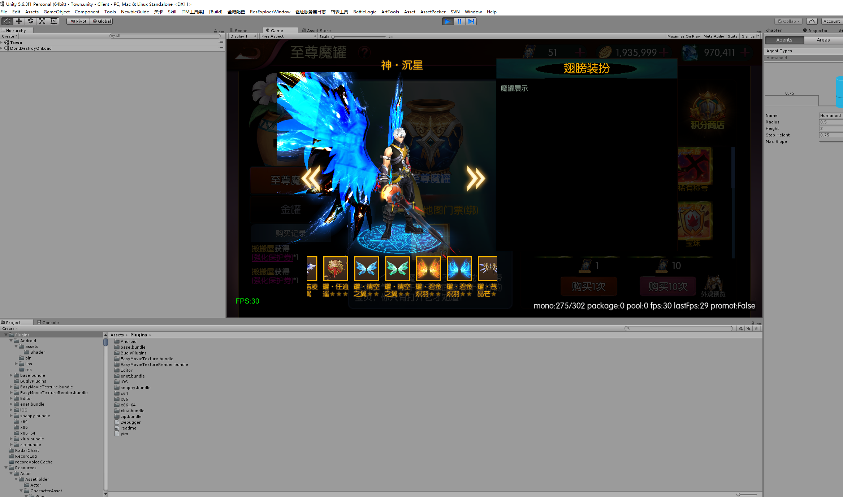Toggle Mute Audio in Game view
The image size is (843, 497).
(714, 36)
